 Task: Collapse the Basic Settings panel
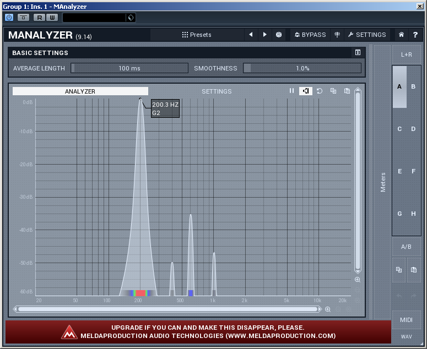[x=358, y=52]
